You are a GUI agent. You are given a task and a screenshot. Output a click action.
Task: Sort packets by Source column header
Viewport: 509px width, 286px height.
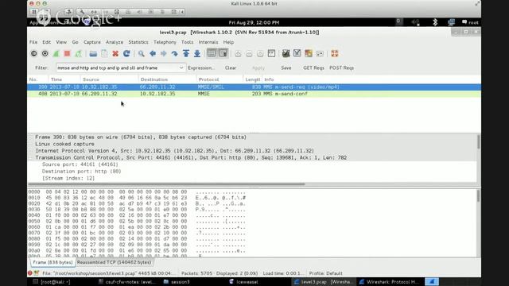(x=110, y=79)
